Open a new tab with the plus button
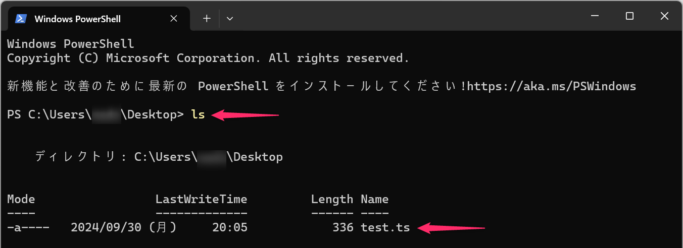 tap(207, 19)
